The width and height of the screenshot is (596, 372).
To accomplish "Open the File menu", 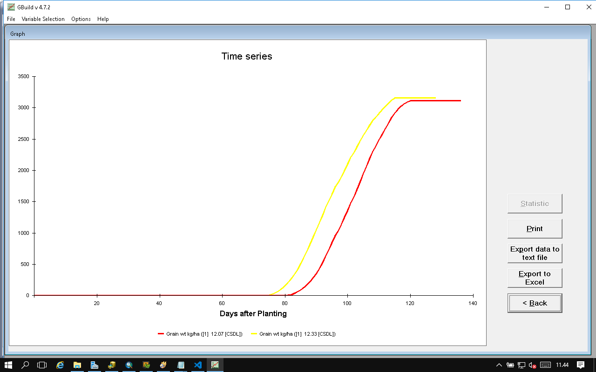I will click(11, 19).
